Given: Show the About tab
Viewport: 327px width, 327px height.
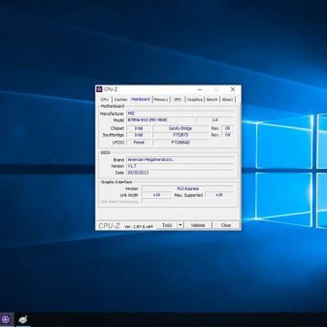Looking at the screenshot, I should tap(228, 99).
